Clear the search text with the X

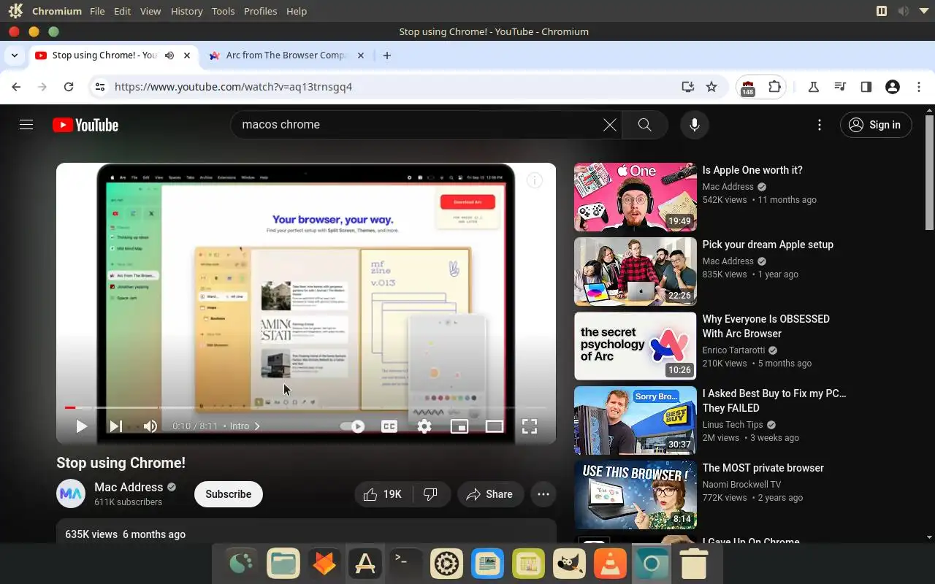610,125
